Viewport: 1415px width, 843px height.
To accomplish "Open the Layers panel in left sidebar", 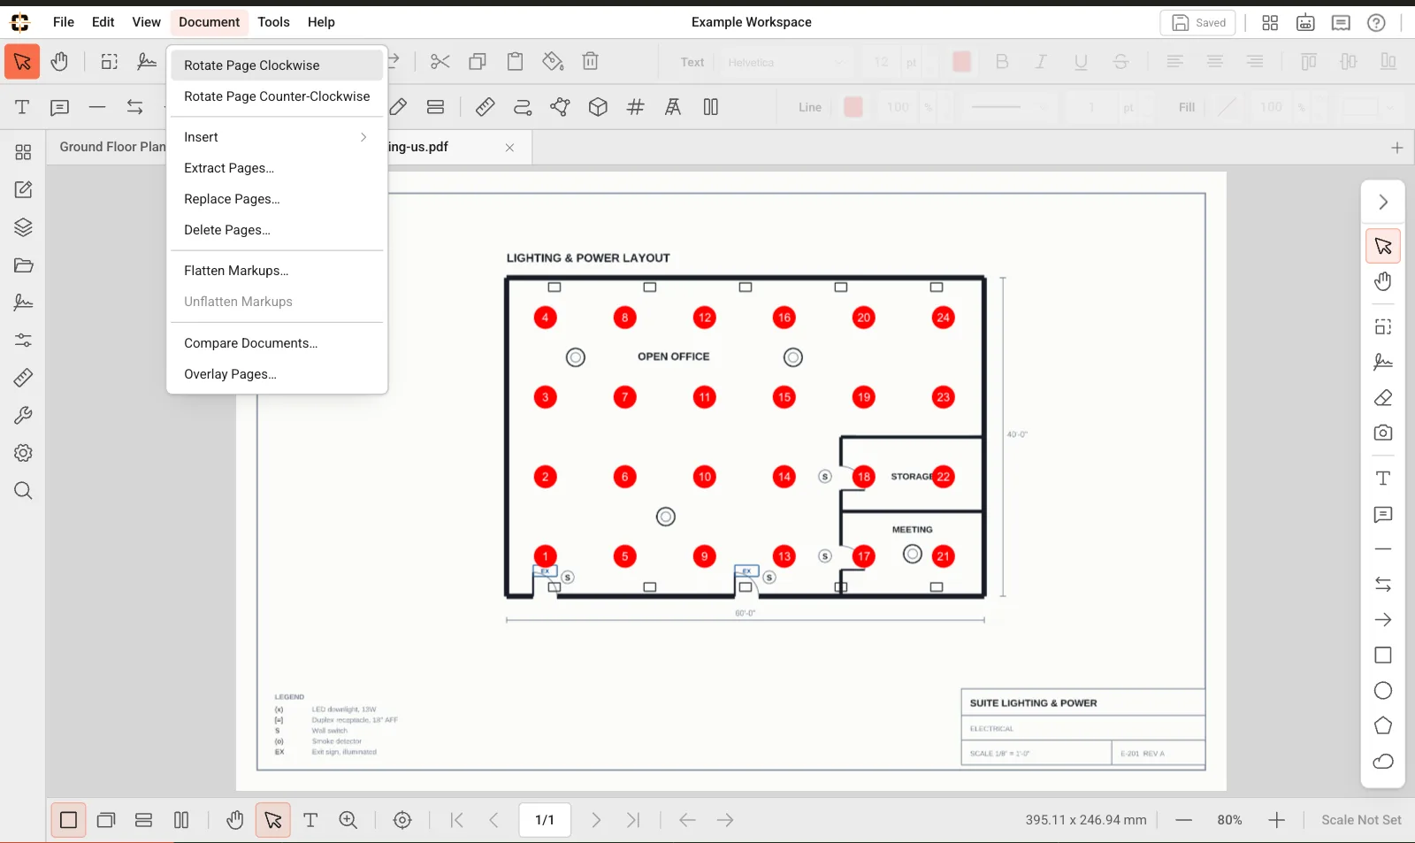I will click(x=23, y=227).
